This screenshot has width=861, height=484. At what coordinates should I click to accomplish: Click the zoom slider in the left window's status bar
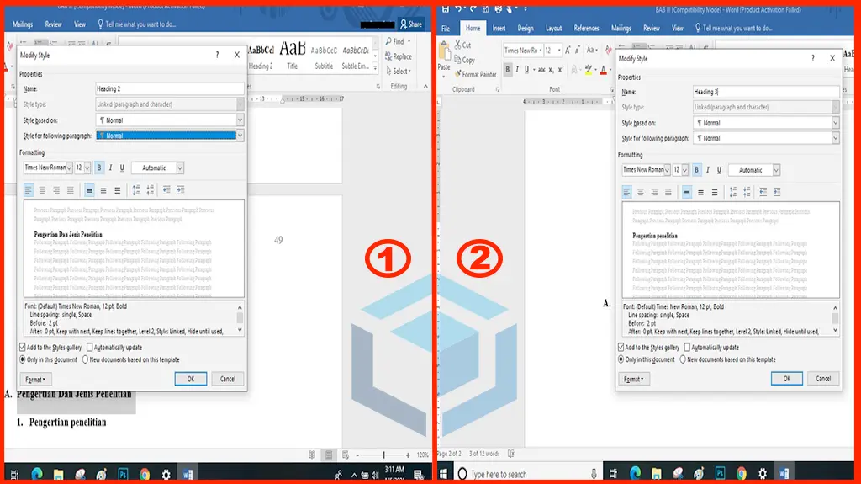click(383, 455)
